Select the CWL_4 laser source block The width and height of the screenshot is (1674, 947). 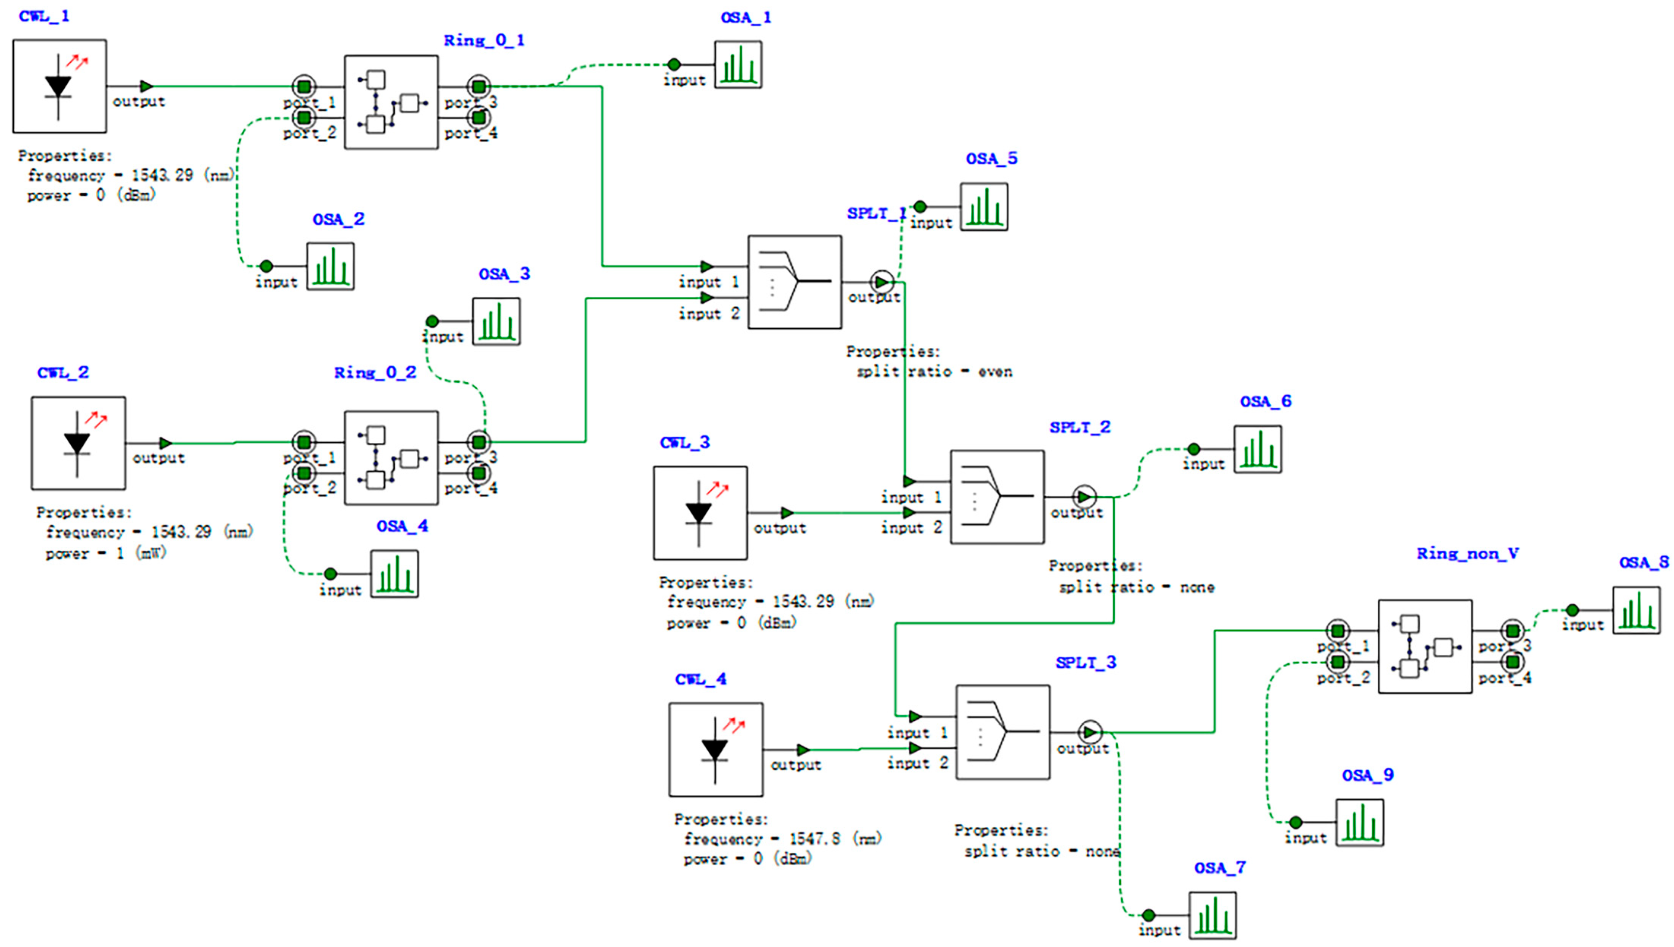[716, 749]
